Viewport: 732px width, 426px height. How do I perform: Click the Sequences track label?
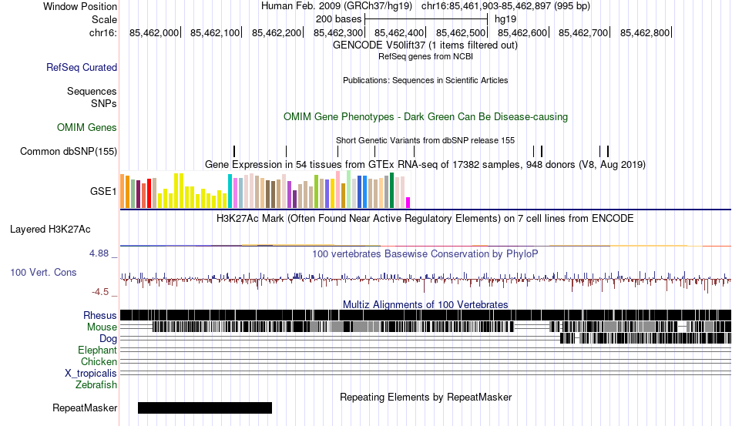tap(92, 91)
